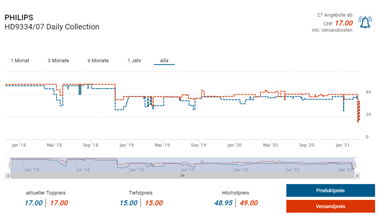377x215 pixels.
Task: Toggle the Versandpreis series button
Action: [330, 206]
